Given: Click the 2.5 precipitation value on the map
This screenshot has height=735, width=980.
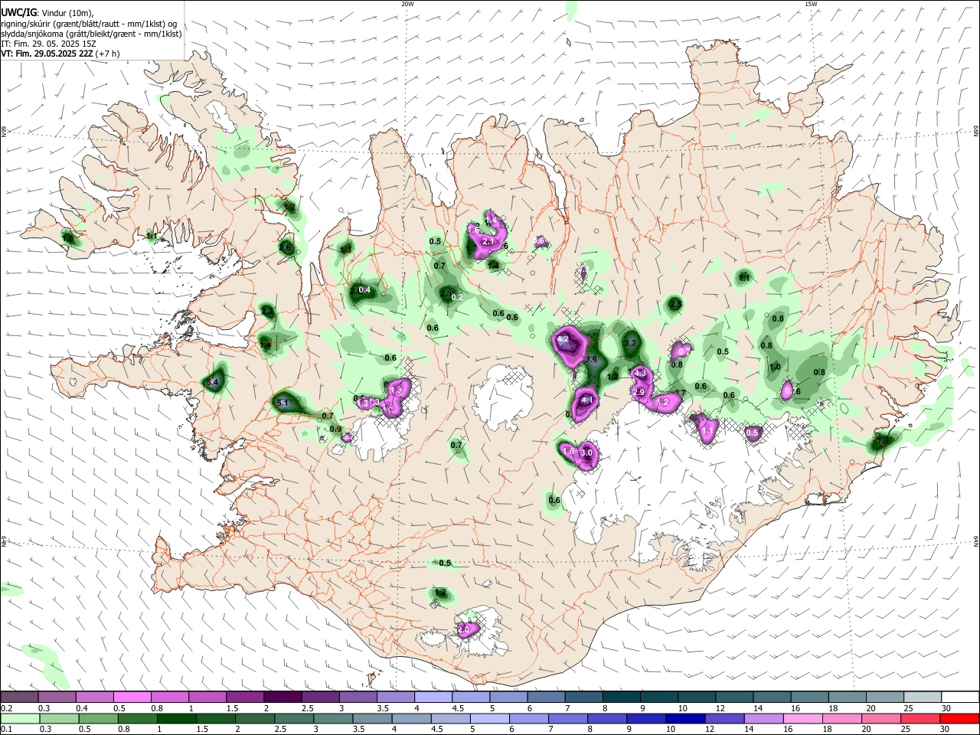Looking at the screenshot, I should tap(675, 304).
